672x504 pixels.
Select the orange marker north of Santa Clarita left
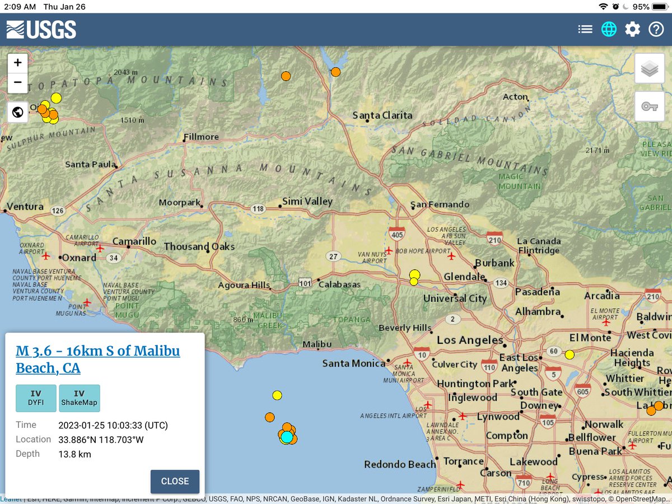pyautogui.click(x=286, y=76)
